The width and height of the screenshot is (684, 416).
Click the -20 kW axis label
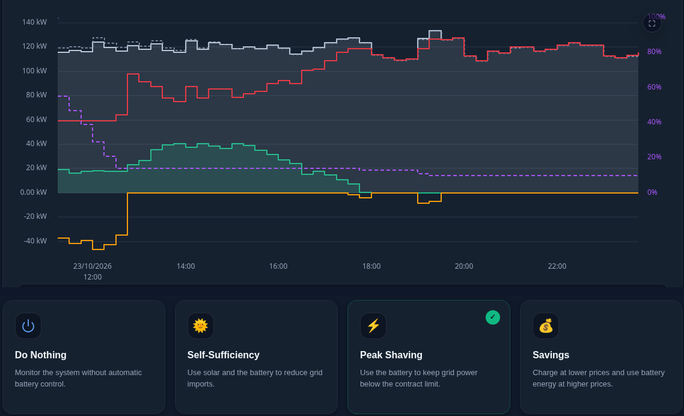coord(35,216)
